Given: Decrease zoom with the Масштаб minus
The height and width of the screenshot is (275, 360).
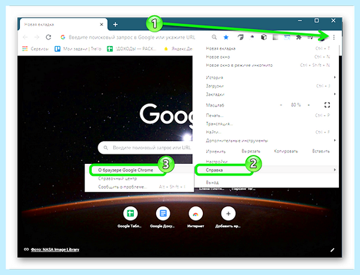Looking at the screenshot, I should click(281, 105).
